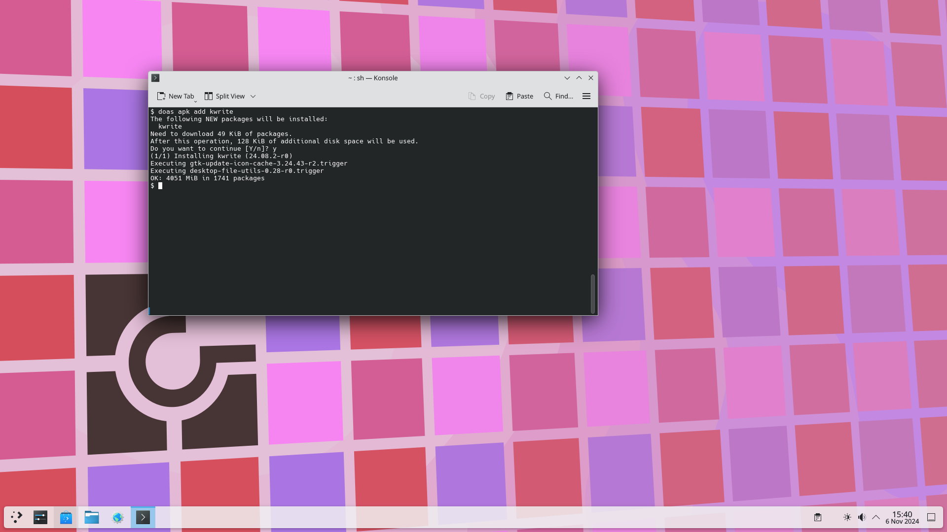Open the KDE application launcher
Image resolution: width=947 pixels, height=532 pixels.
click(17, 517)
